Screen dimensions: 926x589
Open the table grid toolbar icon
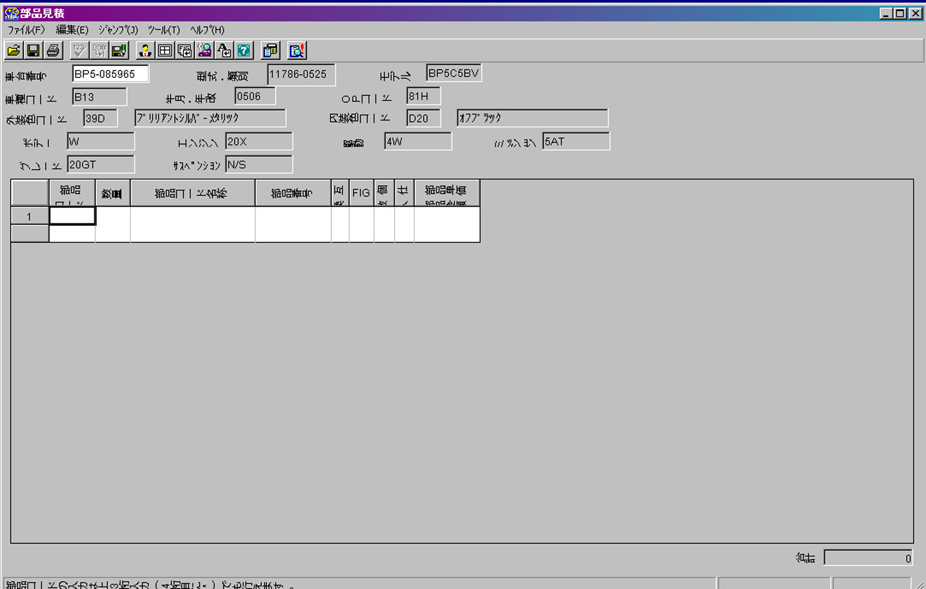[x=165, y=51]
